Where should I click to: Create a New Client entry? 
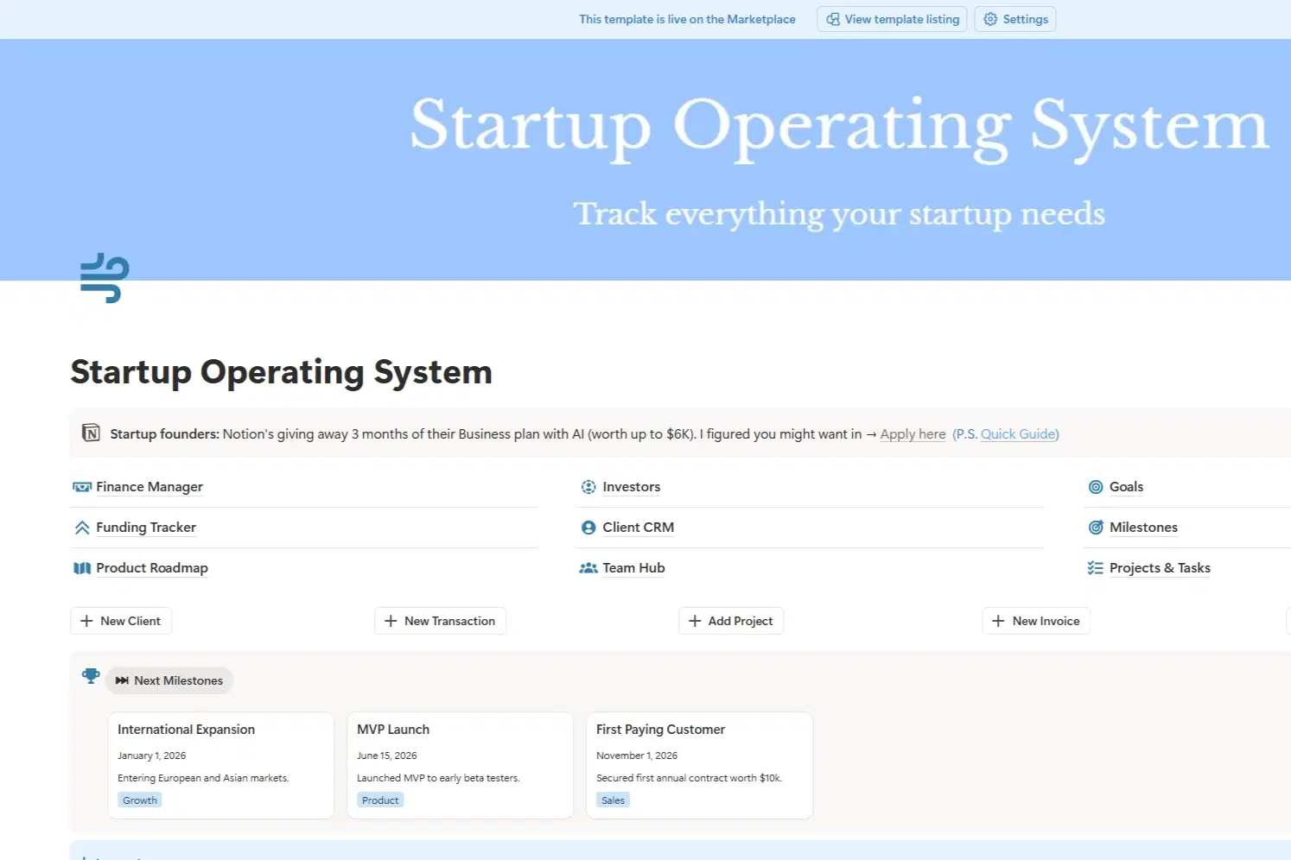[121, 621]
